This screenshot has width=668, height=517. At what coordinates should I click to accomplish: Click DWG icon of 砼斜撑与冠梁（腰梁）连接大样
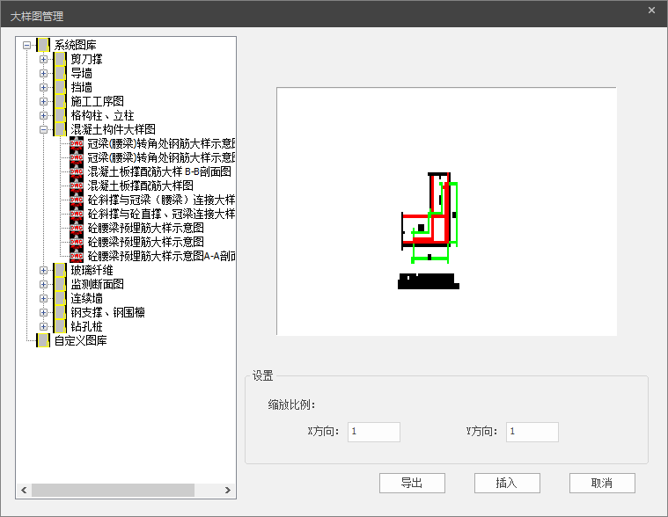(77, 200)
